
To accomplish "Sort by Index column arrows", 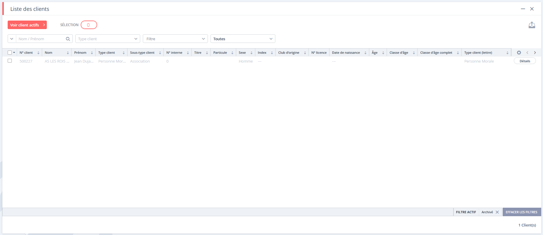I will point(272,53).
